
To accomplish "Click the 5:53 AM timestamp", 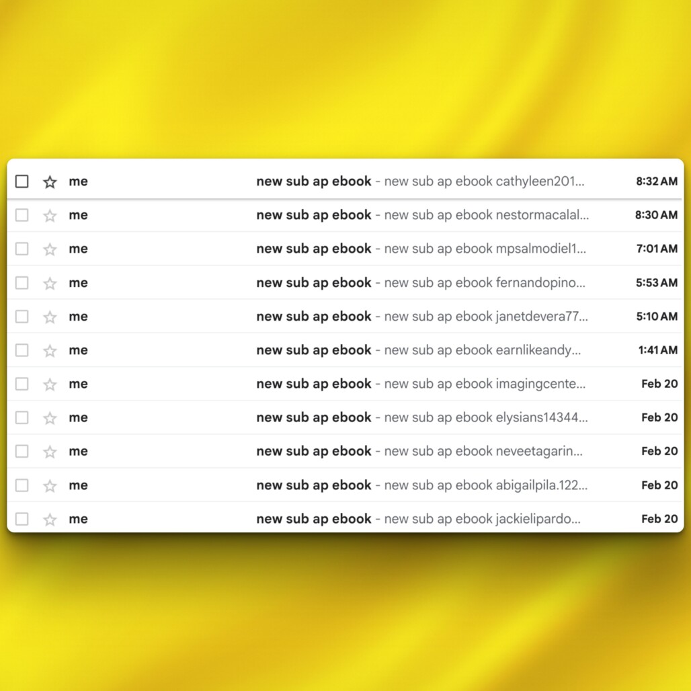I will pyautogui.click(x=657, y=282).
